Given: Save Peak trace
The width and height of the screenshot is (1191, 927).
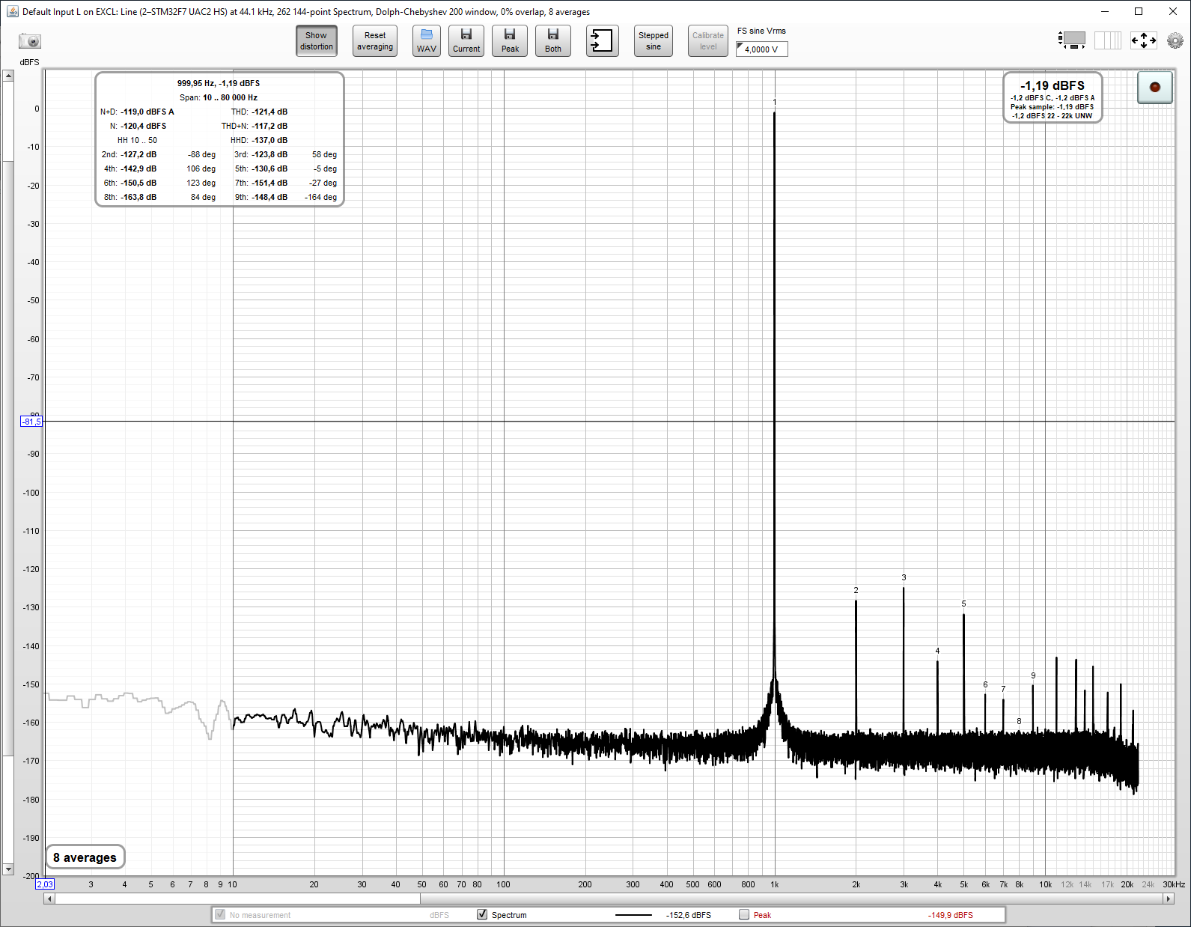Looking at the screenshot, I should 510,41.
